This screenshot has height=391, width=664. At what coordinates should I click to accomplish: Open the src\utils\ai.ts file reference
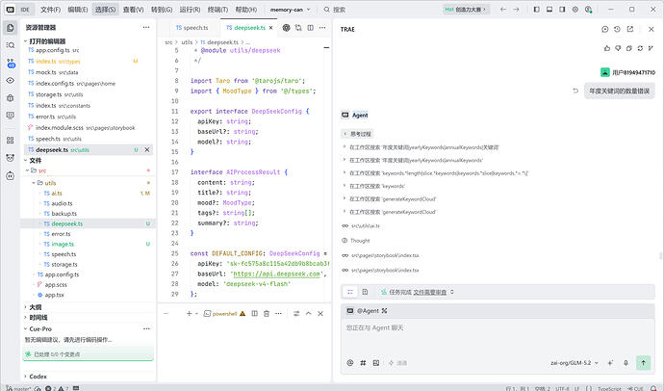tap(366, 226)
